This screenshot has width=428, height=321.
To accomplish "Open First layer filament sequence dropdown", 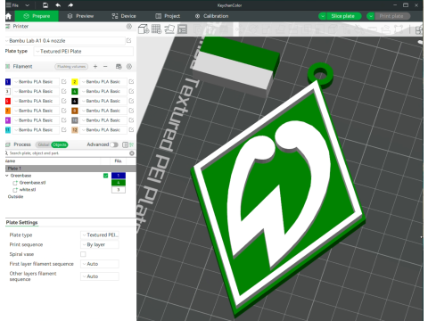I will 100,264.
